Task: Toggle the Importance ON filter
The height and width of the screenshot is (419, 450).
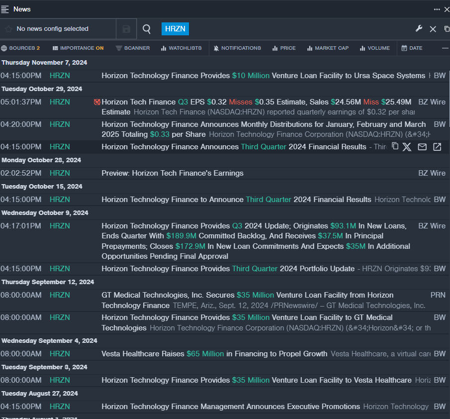Action: (x=78, y=48)
